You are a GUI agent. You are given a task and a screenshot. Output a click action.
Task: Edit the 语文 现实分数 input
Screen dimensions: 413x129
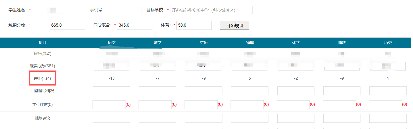coord(111,66)
